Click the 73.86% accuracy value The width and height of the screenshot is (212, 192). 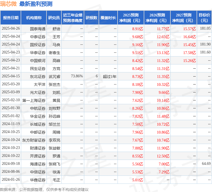[77, 76]
